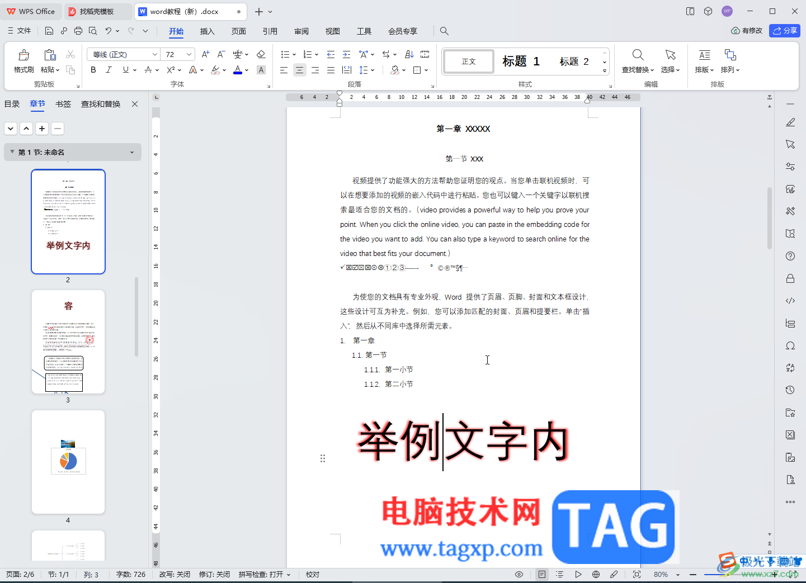This screenshot has width=806, height=583.
Task: Apply the 标题 1 heading style
Action: click(521, 61)
